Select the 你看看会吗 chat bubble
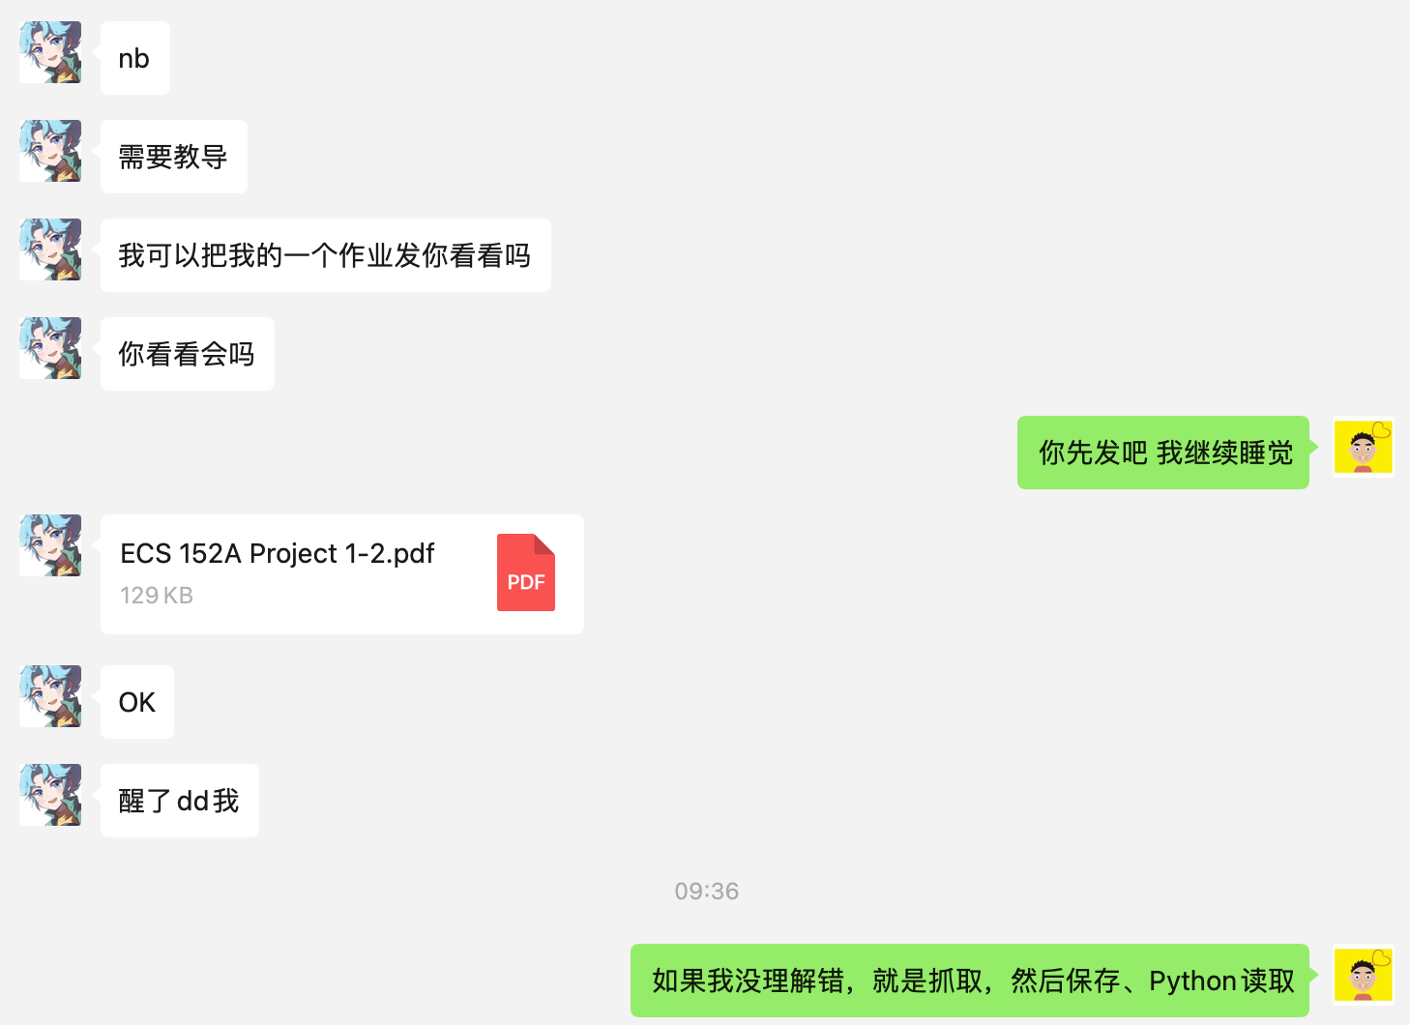The width and height of the screenshot is (1410, 1025). tap(188, 354)
